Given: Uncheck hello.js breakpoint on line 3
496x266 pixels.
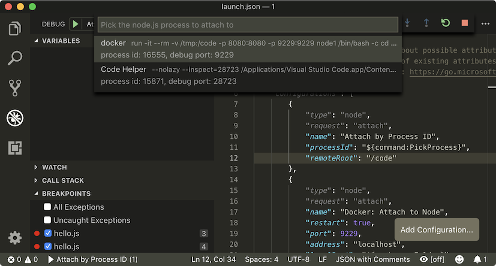Looking at the screenshot, I should [x=48, y=233].
